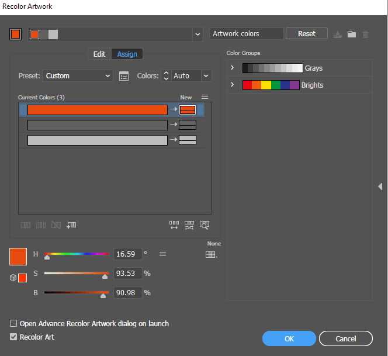This screenshot has height=356, width=388.
Task: Click the Hue slider track
Action: click(x=77, y=254)
